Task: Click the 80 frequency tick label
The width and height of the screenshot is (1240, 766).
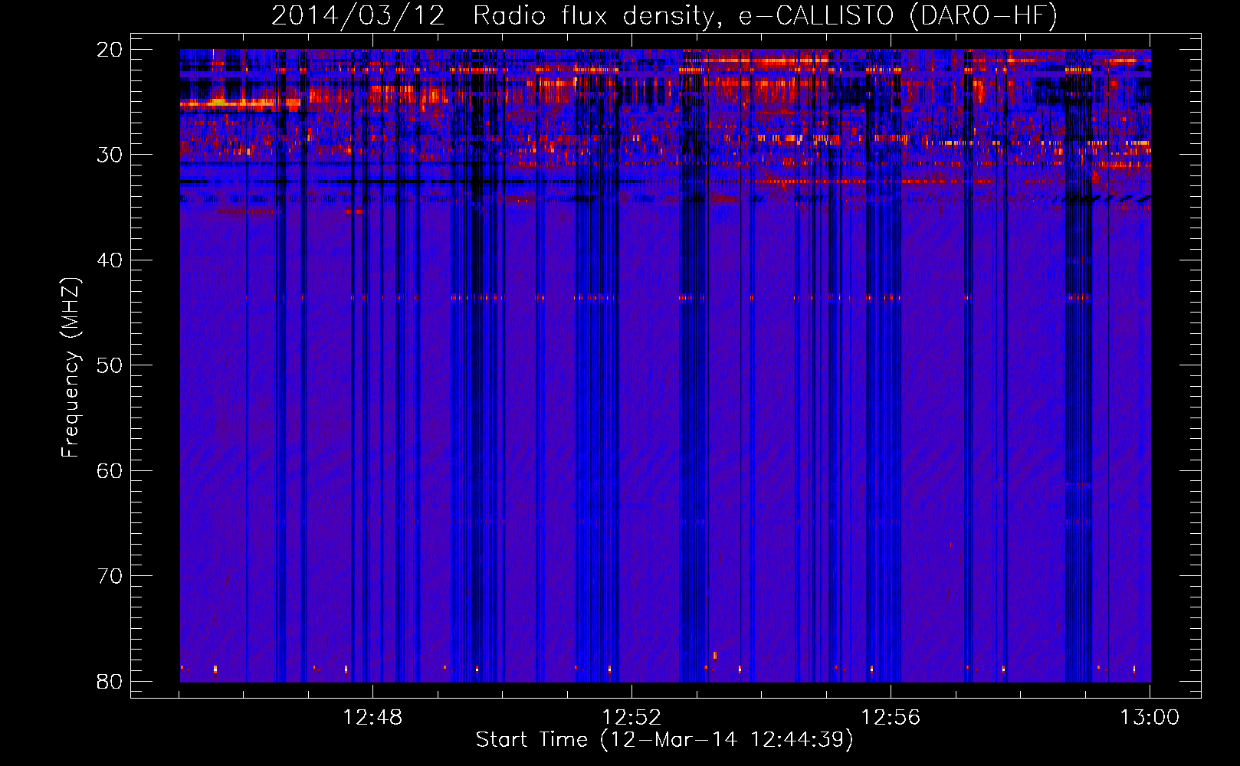Action: tap(110, 682)
